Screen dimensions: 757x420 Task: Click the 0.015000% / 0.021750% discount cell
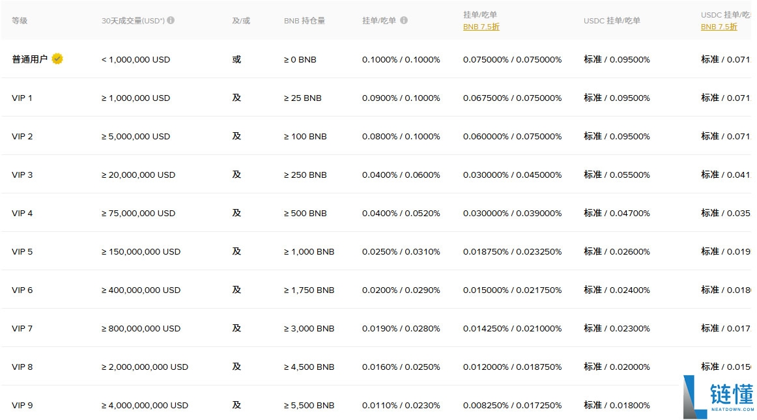[512, 290]
